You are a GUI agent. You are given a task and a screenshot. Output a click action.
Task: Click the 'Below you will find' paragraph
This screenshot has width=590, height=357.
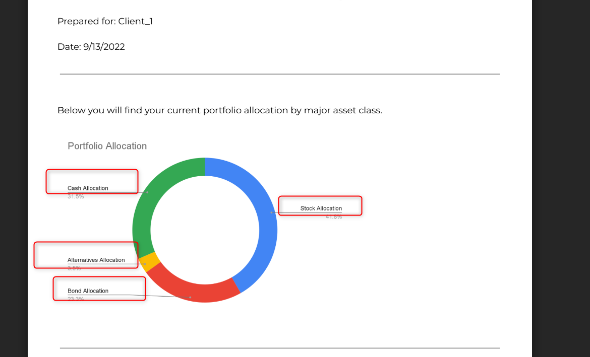point(220,110)
